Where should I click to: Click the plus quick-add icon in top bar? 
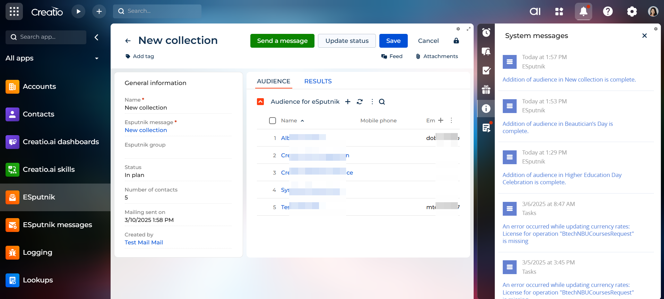pos(99,11)
